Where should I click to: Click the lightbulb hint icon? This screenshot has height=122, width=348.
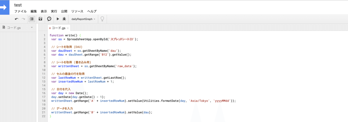click(102, 19)
